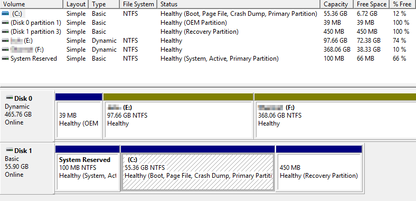The height and width of the screenshot is (201, 416).
Task: Sort by the Free Space column header
Action: 372,4
